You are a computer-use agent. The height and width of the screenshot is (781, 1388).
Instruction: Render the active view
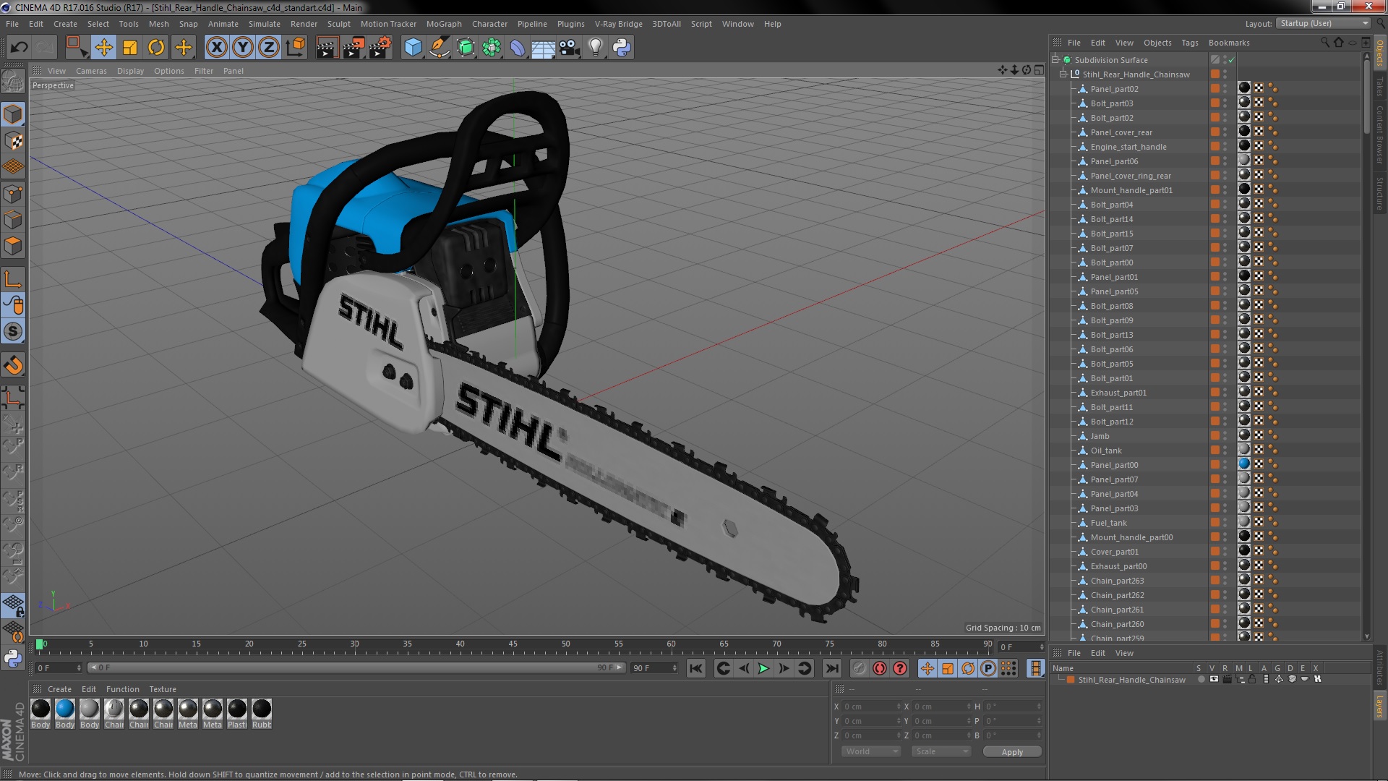tap(327, 48)
